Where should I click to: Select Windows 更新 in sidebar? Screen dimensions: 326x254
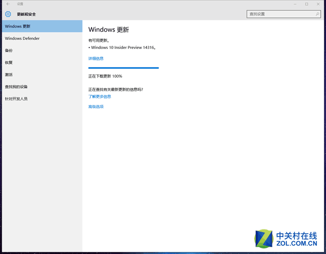coord(42,26)
